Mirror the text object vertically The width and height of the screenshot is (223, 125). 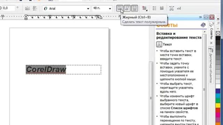coord(35,8)
